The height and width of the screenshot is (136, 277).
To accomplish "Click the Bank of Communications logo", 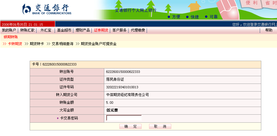I will tap(47, 9).
